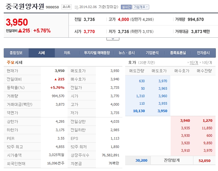
Task: Click the 하한가 3,175 table value
Action: pos(60,130)
